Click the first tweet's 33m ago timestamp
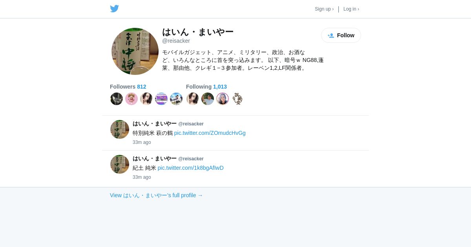 (142, 142)
